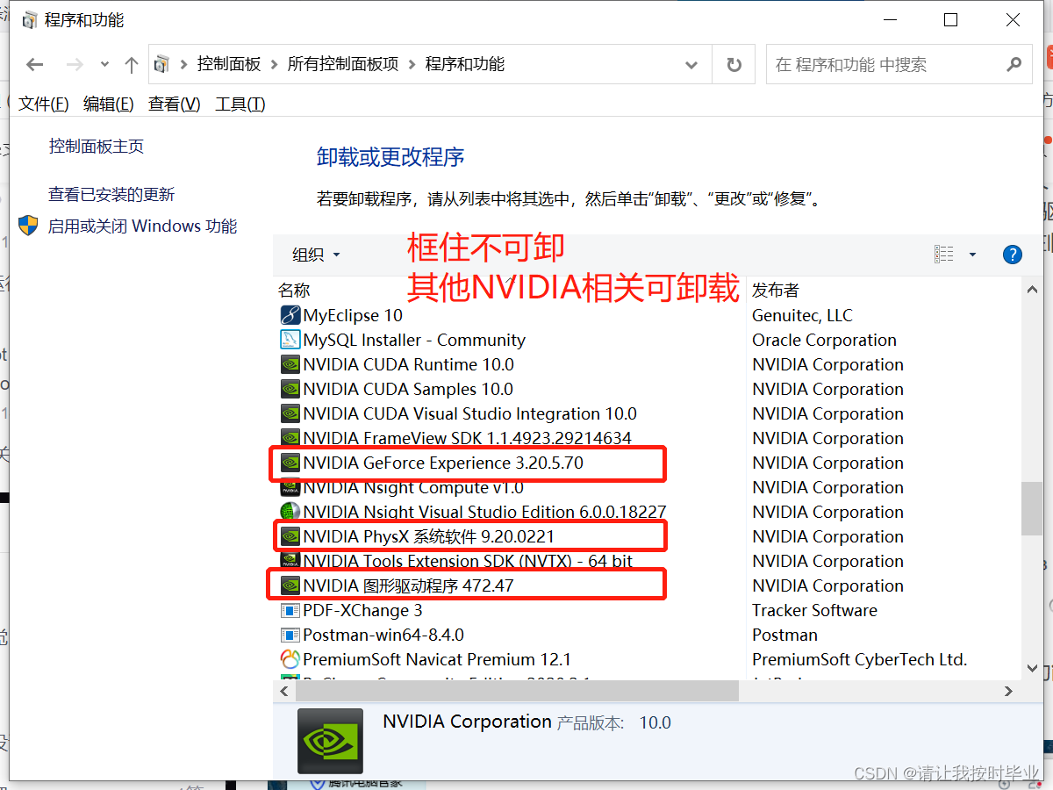1053x790 pixels.
Task: Click the NVIDIA FrameView SDK icon
Action: 290,438
